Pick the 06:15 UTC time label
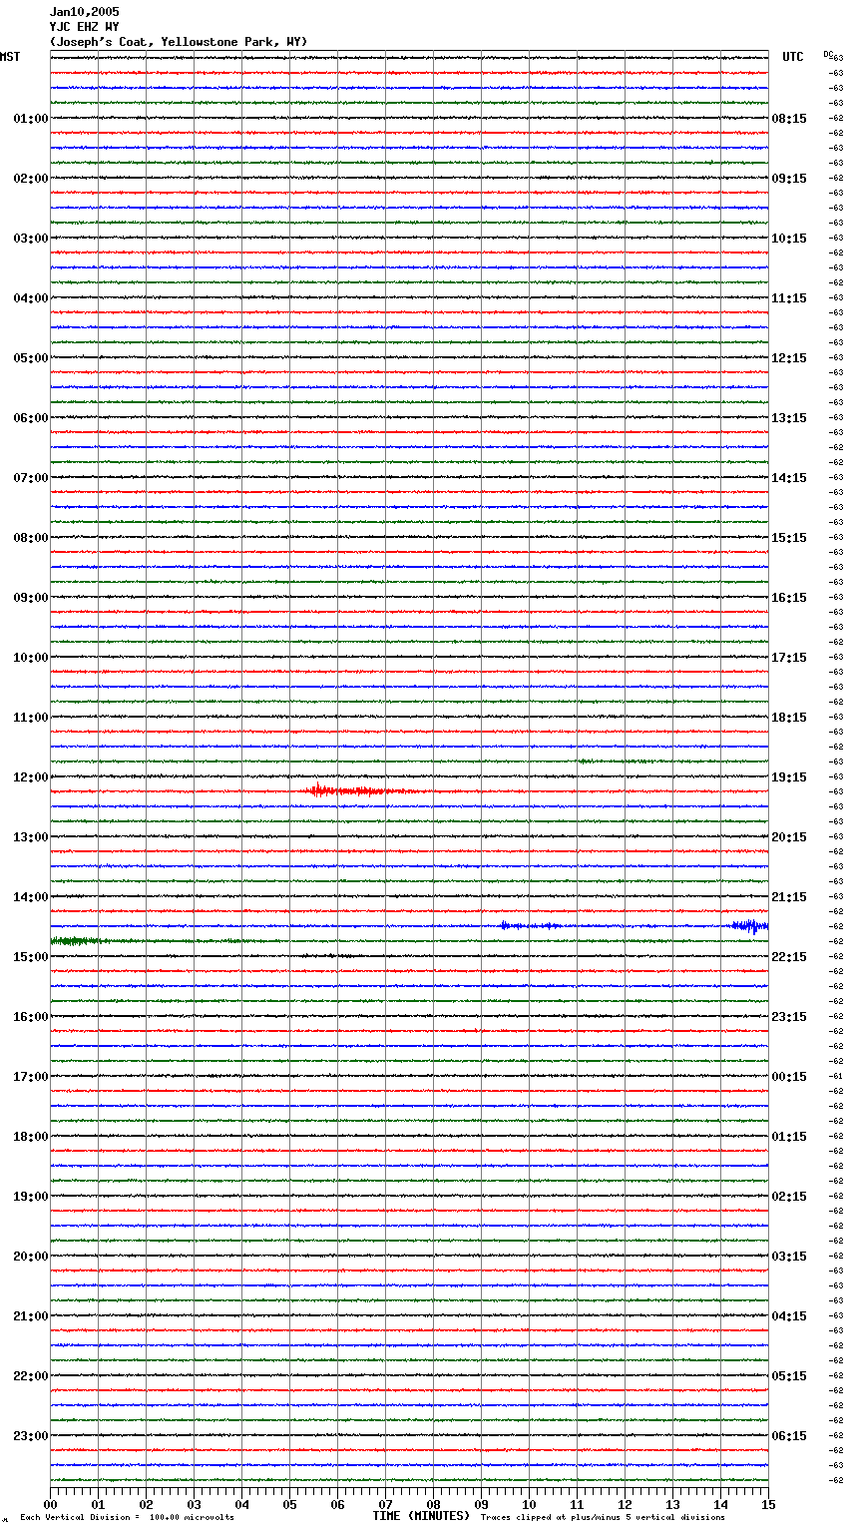848x1531 pixels. point(789,1436)
